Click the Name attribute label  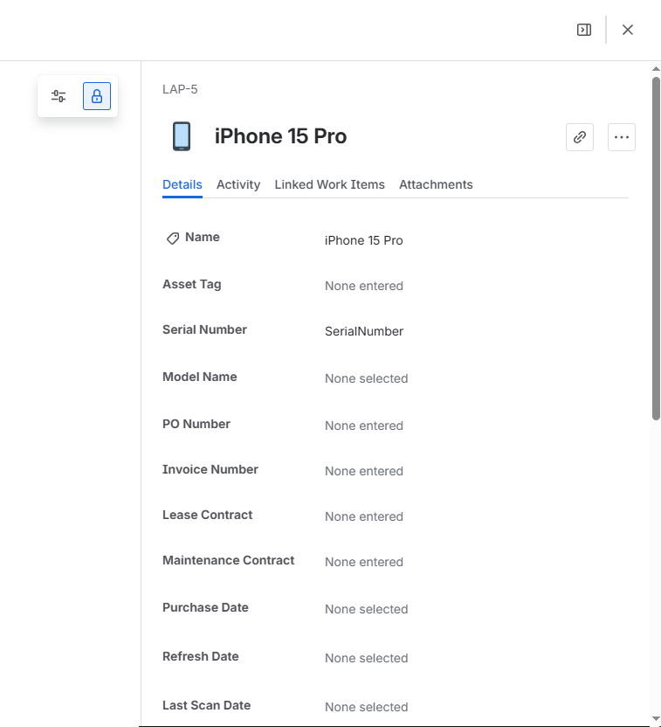[203, 238]
